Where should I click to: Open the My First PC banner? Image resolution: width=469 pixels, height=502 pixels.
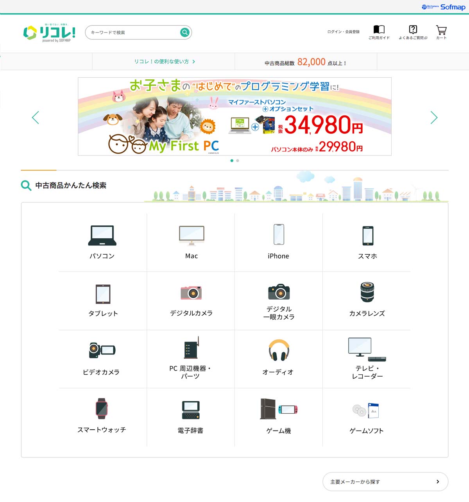tap(234, 116)
